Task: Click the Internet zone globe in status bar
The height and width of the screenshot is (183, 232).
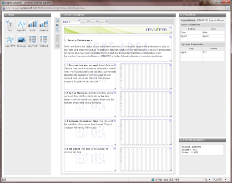Action: (x=153, y=180)
